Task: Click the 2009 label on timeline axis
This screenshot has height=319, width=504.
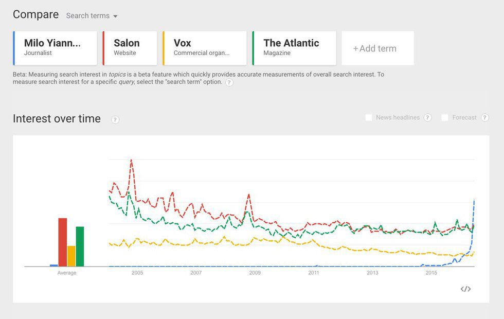Action: [x=255, y=273]
